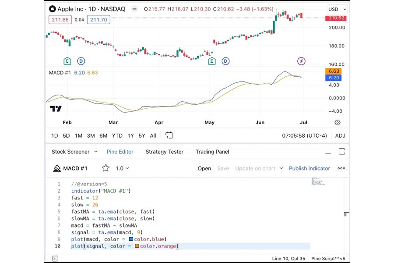
Task: Expand the Stock Screener dropdown arrow
Action: click(96, 152)
